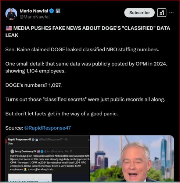Open the @MarioNawfal handle
Image resolution: width=180 pixels, height=183 pixels.
[35, 17]
